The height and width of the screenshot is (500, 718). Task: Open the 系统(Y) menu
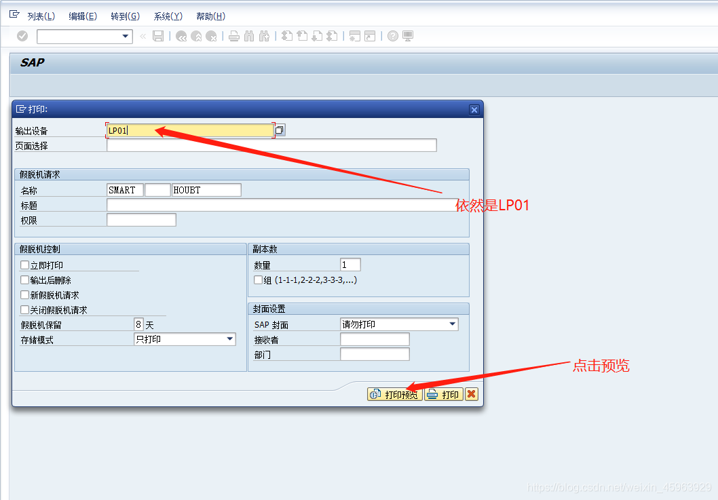168,16
